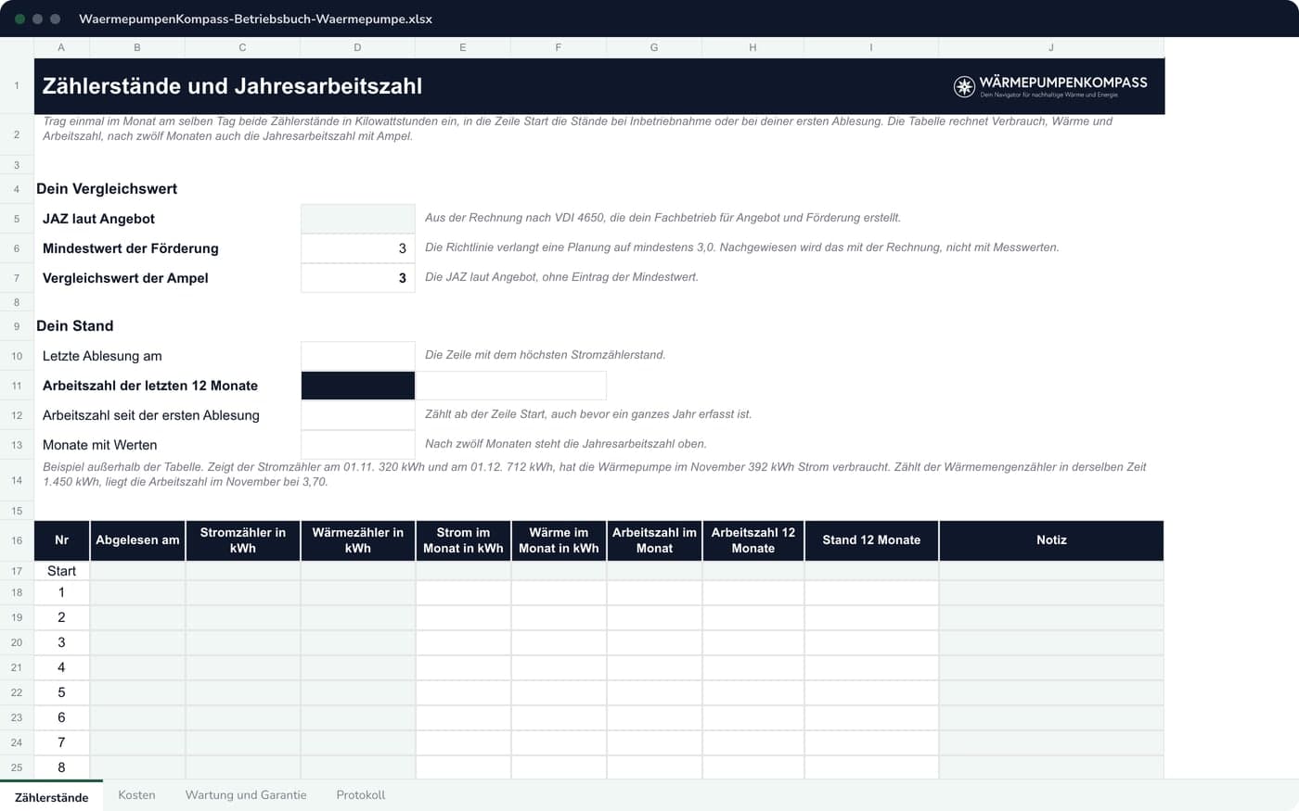Click the Arbeitszahl 12 Monate header
Image resolution: width=1299 pixels, height=811 pixels.
coord(752,540)
